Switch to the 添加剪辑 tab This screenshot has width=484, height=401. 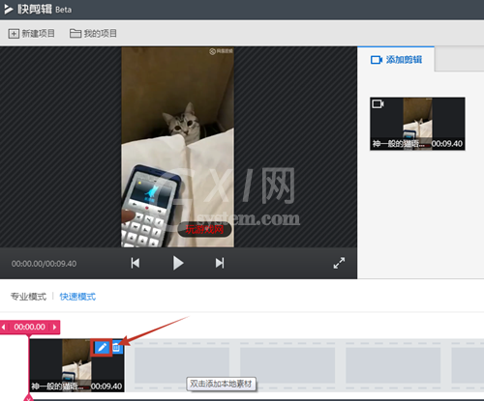[x=396, y=60]
